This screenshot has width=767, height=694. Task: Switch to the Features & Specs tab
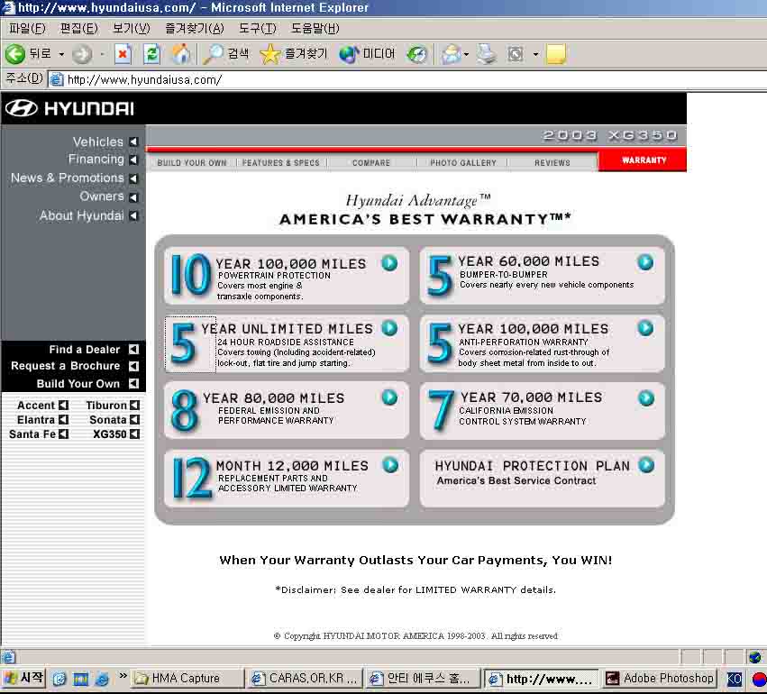pyautogui.click(x=281, y=163)
